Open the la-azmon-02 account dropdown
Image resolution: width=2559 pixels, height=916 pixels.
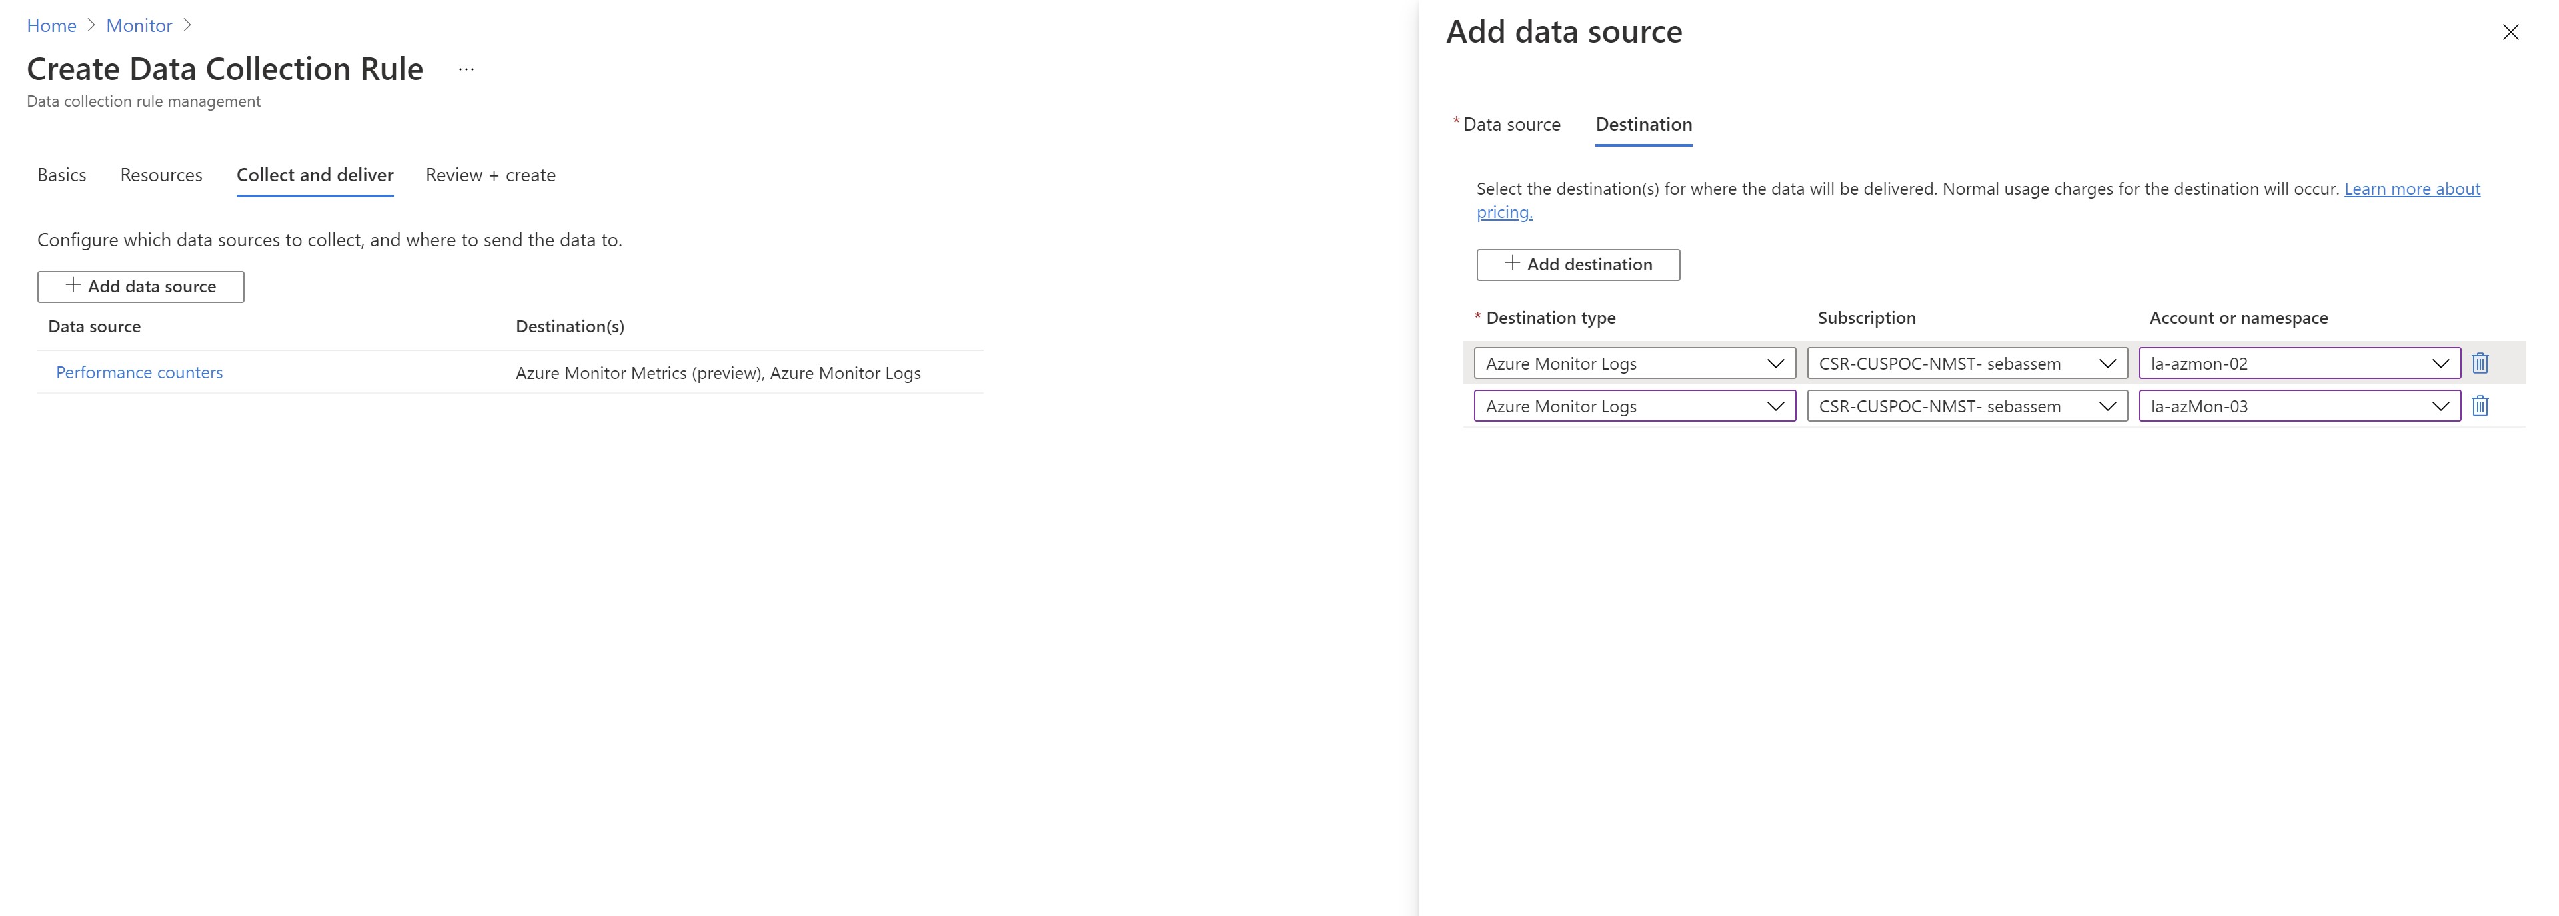2300,364
